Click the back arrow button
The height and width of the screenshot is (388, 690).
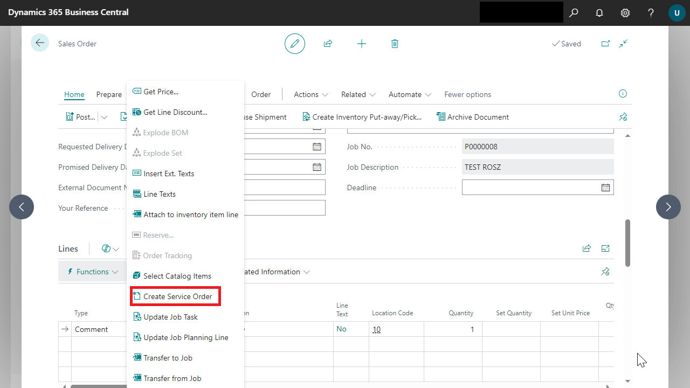point(40,43)
